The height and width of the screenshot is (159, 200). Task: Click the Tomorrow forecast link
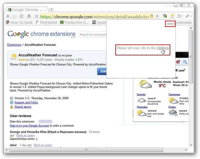tap(174, 95)
